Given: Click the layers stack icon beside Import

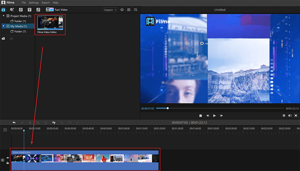Looking at the screenshot, I should pos(122,10).
